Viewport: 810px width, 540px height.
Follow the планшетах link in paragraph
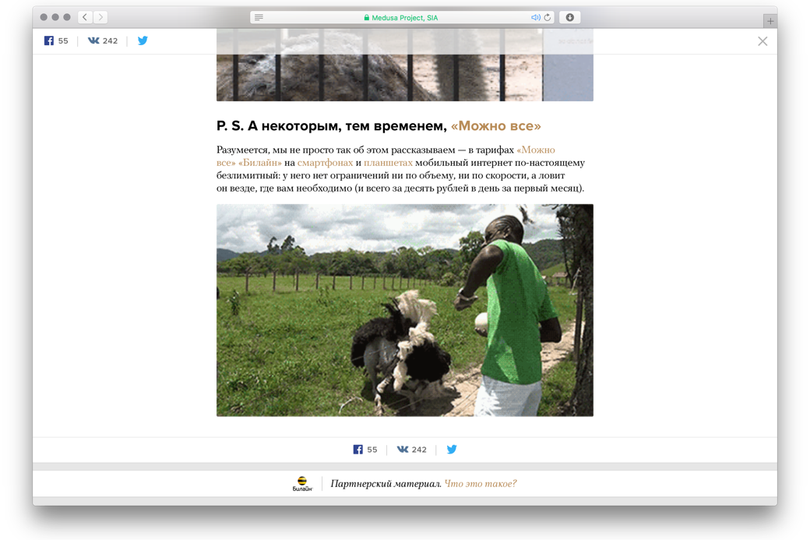pos(388,163)
